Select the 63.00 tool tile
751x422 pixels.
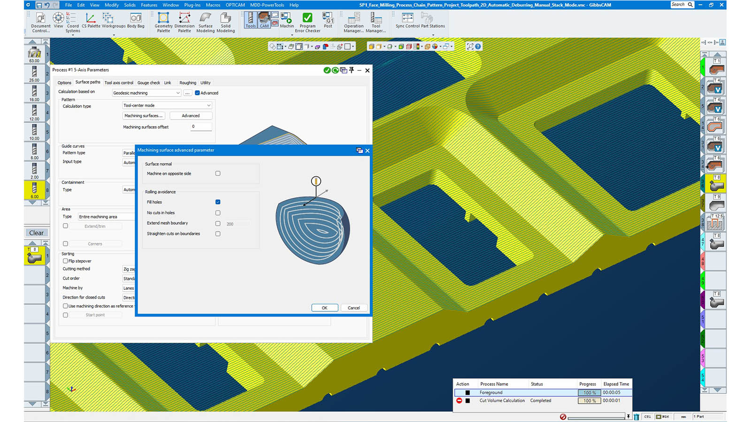tap(34, 54)
